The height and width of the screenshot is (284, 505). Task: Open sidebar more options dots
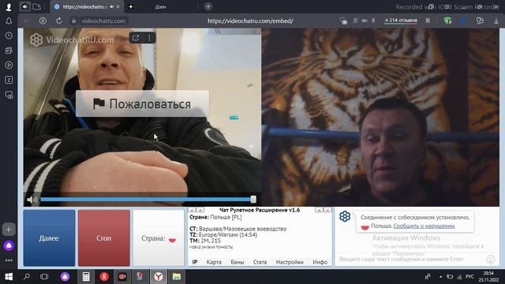[x=9, y=260]
